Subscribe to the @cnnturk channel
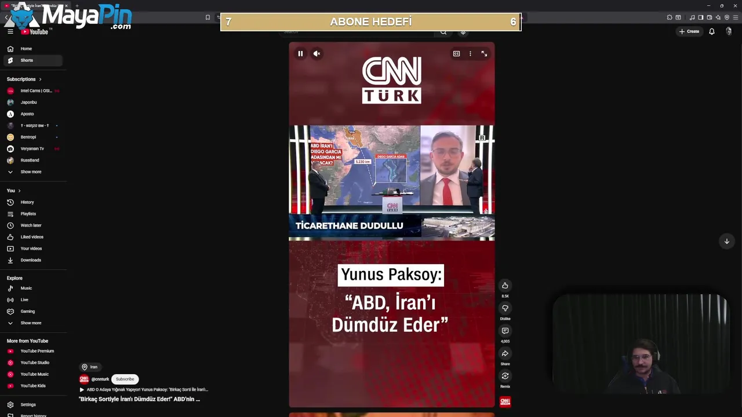This screenshot has height=417, width=742. click(x=125, y=379)
